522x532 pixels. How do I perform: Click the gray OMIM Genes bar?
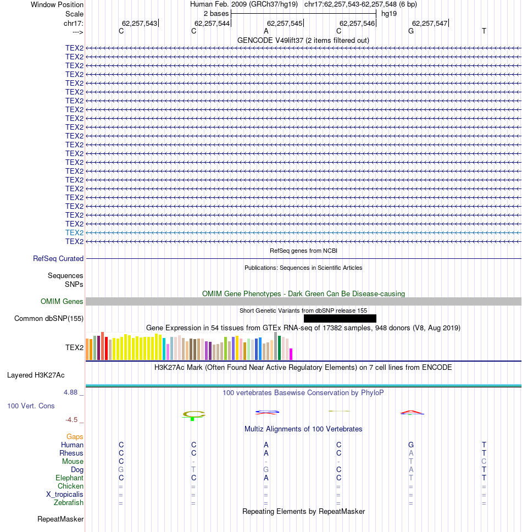(303, 301)
